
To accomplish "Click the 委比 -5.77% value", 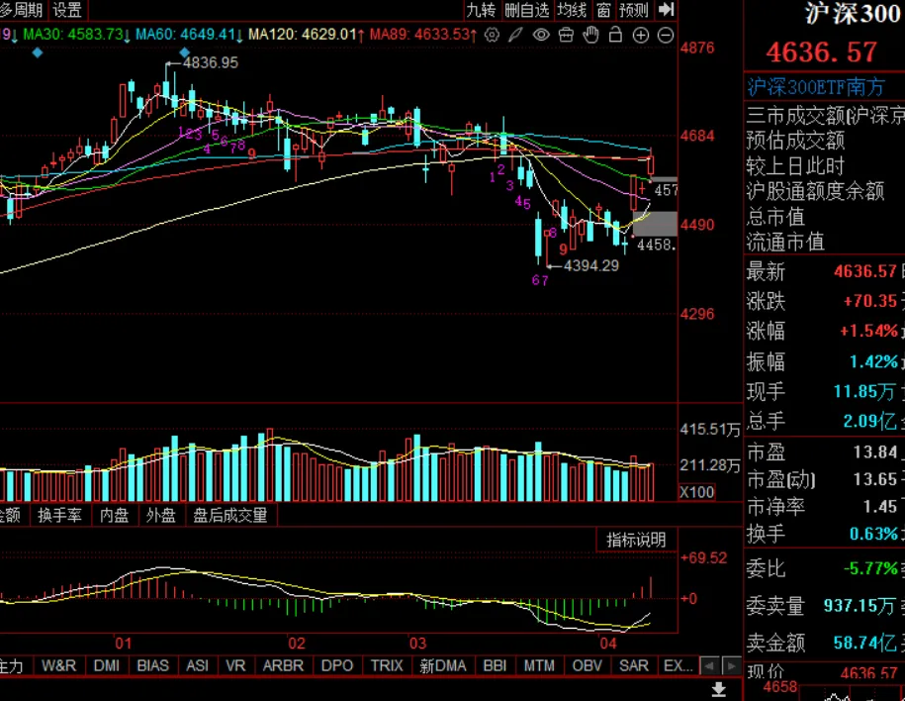I will pyautogui.click(x=871, y=568).
